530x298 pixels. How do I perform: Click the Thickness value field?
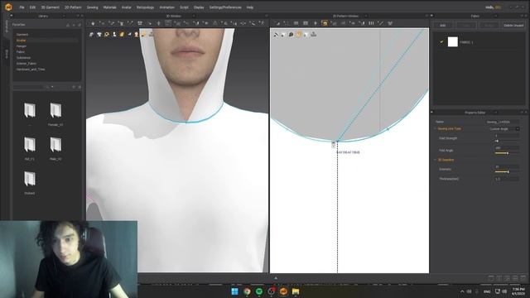507,179
